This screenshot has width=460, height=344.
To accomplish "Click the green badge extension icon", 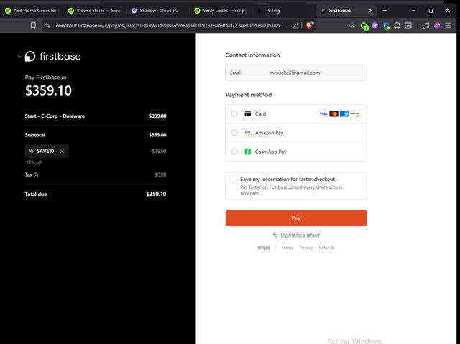I will pos(364,26).
